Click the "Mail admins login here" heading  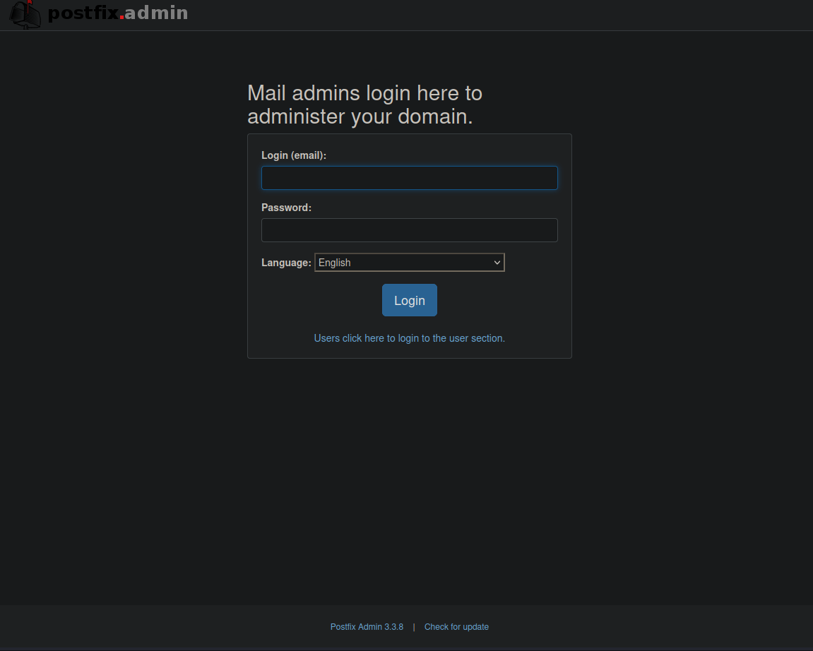point(364,93)
